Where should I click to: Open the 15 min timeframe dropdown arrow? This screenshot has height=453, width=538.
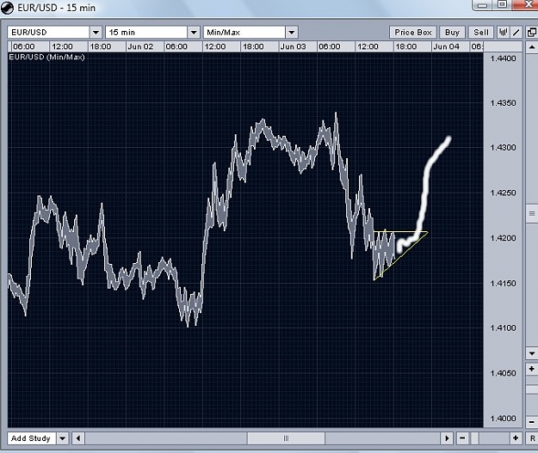tap(194, 33)
